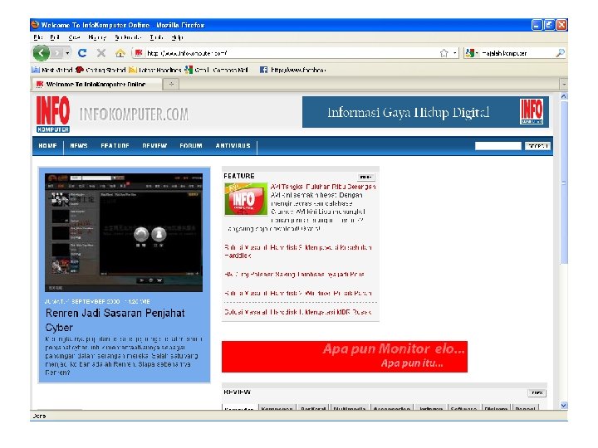Viewport: 598px width, 448px height.
Task: Click the site search input field
Action: click(x=498, y=146)
